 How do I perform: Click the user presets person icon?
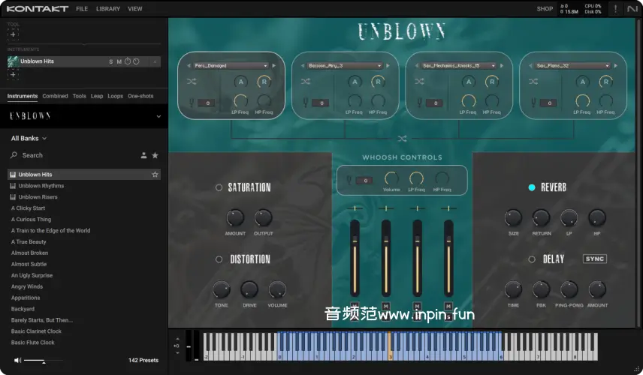click(143, 155)
